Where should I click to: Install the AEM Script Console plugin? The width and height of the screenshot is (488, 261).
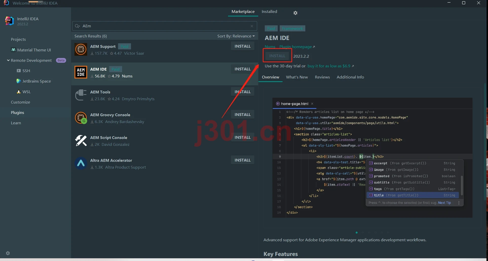coord(242,137)
